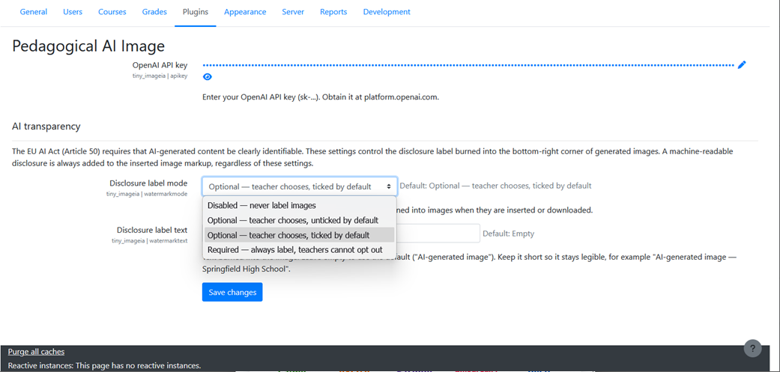
Task: Click the 'tiny_imageia | watermarkmode' text
Action: click(x=147, y=194)
